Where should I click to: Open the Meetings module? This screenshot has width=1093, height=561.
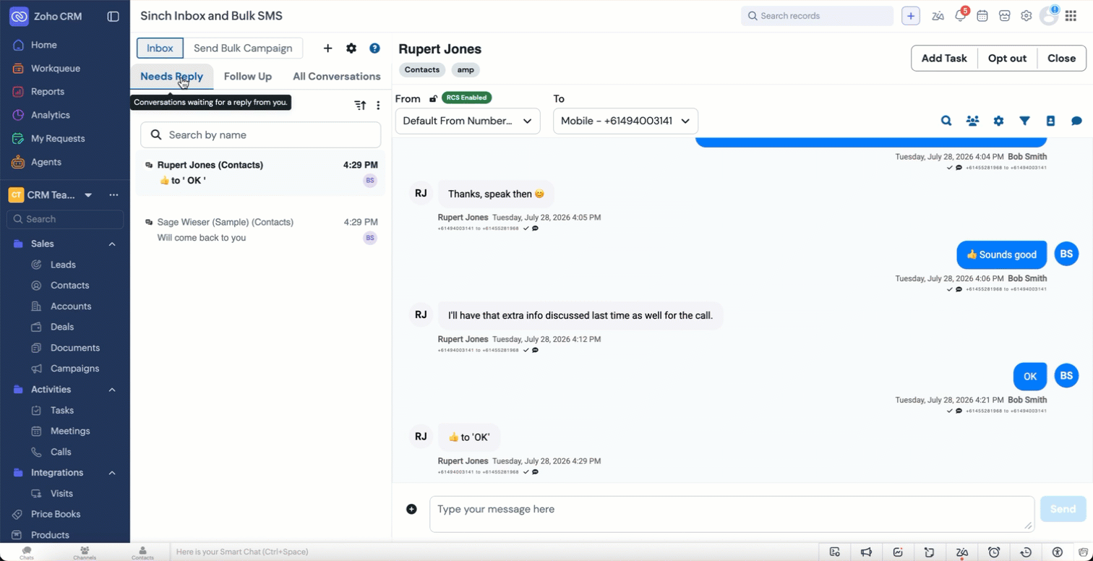[70, 431]
